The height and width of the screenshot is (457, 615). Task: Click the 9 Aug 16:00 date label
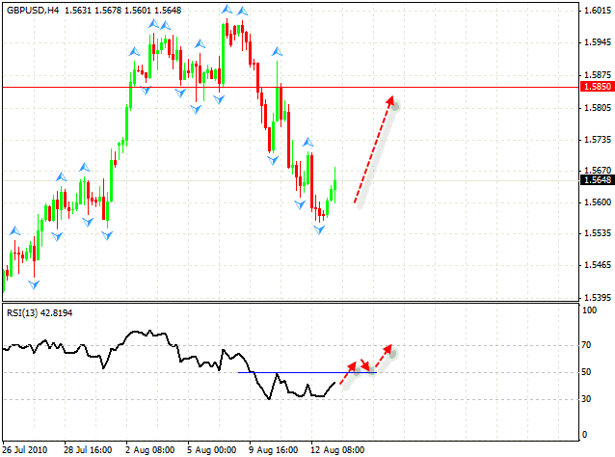click(x=273, y=450)
